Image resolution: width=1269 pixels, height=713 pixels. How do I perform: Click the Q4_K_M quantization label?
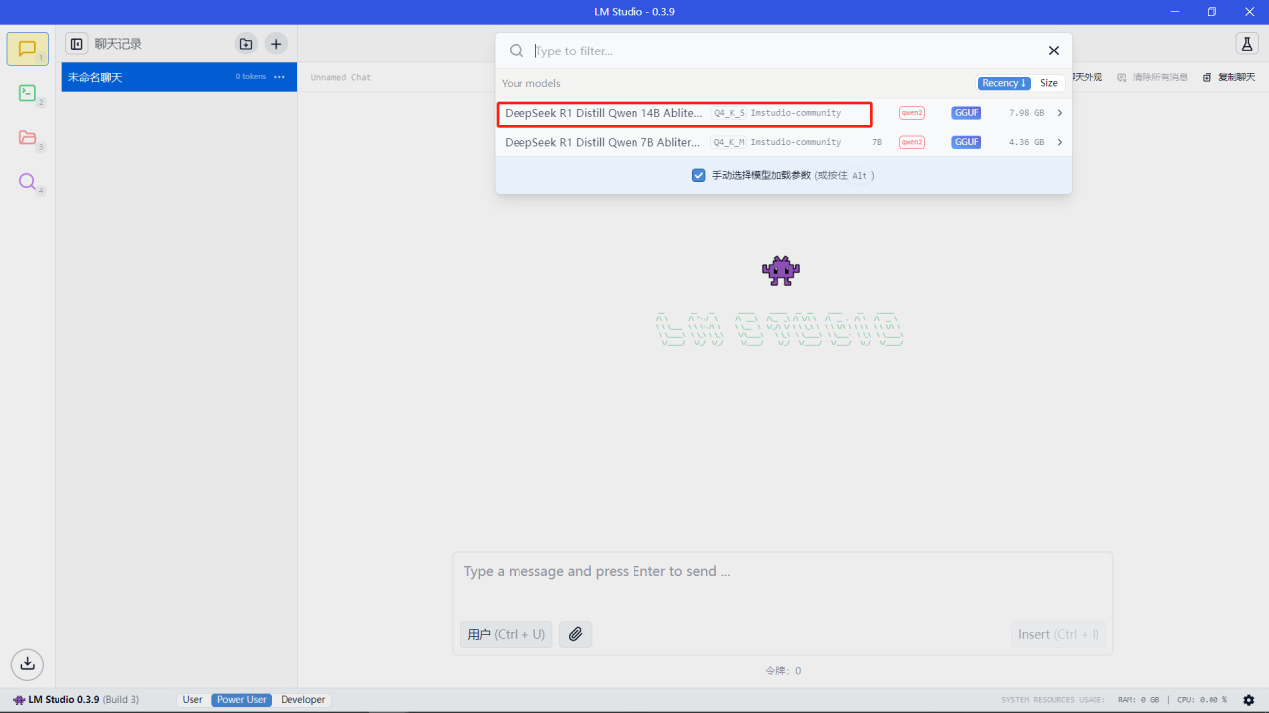[x=729, y=142]
